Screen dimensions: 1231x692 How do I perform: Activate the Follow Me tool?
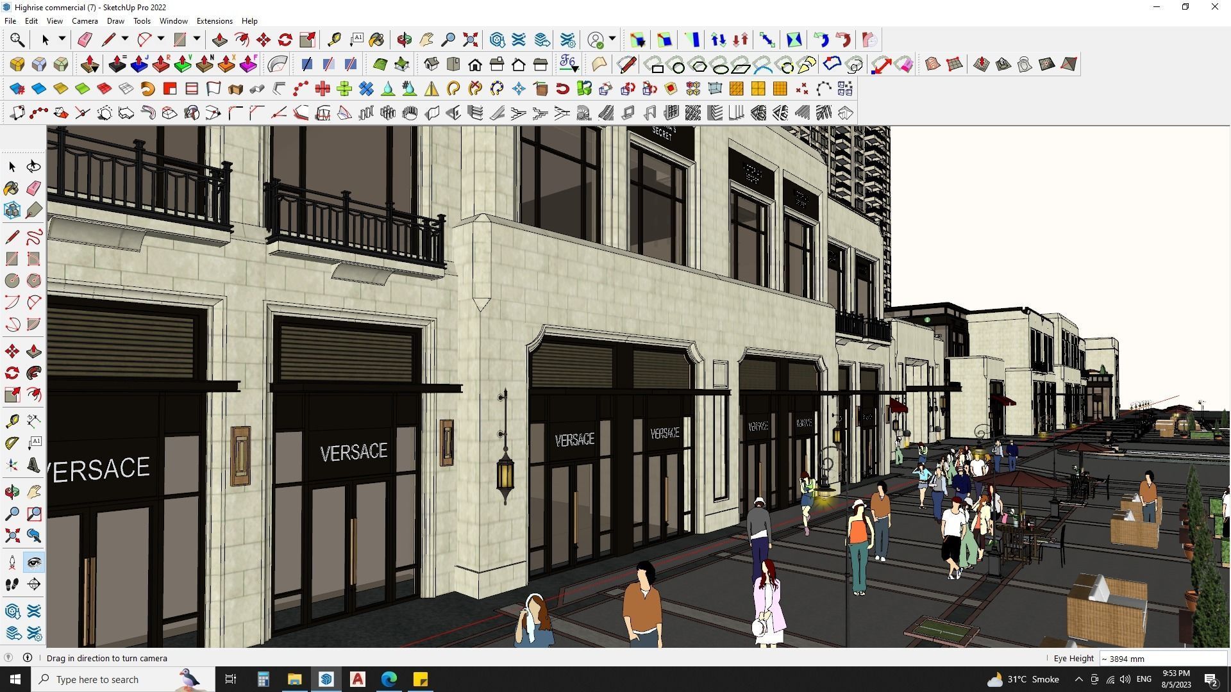(x=34, y=373)
